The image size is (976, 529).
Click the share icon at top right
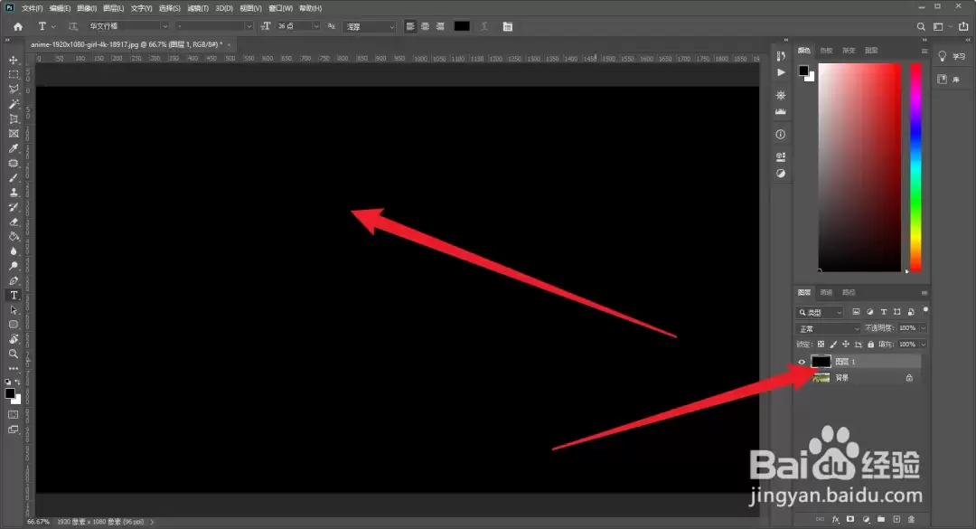[963, 27]
